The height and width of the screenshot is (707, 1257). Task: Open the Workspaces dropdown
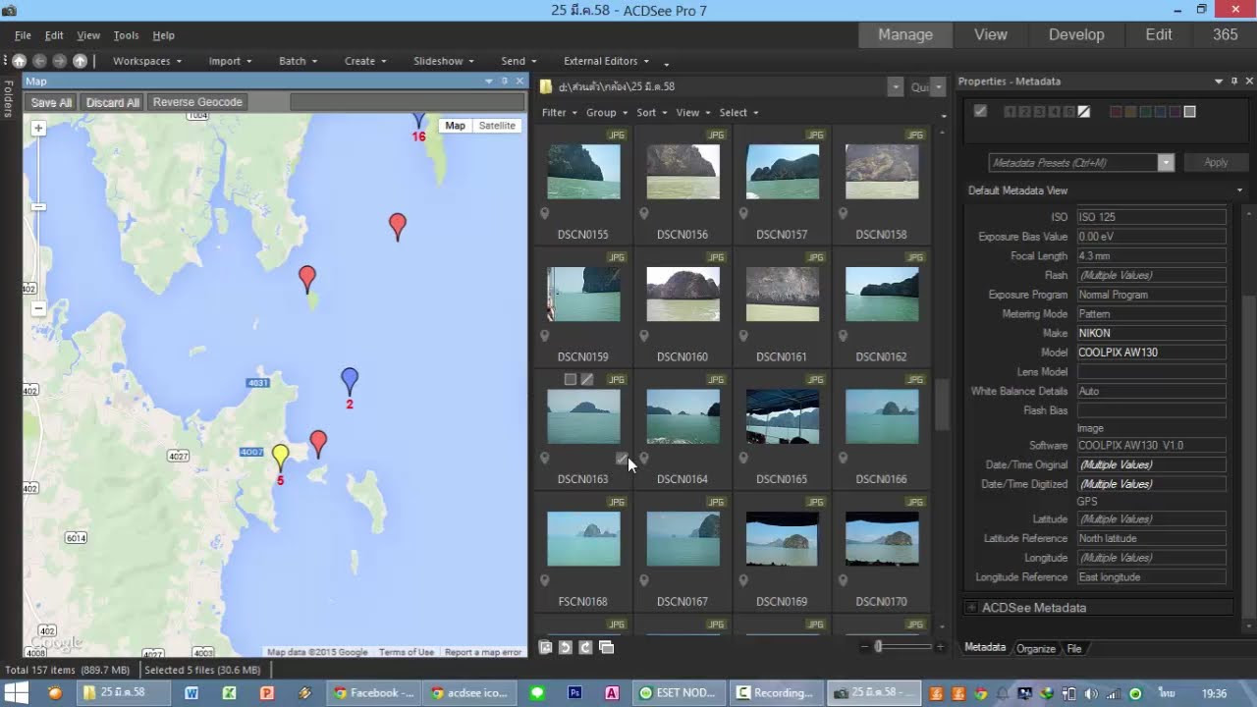tap(147, 61)
